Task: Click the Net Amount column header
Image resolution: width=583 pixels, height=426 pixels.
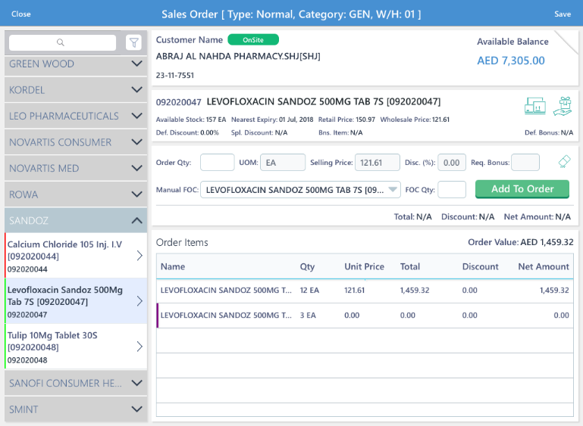Action: tap(544, 266)
